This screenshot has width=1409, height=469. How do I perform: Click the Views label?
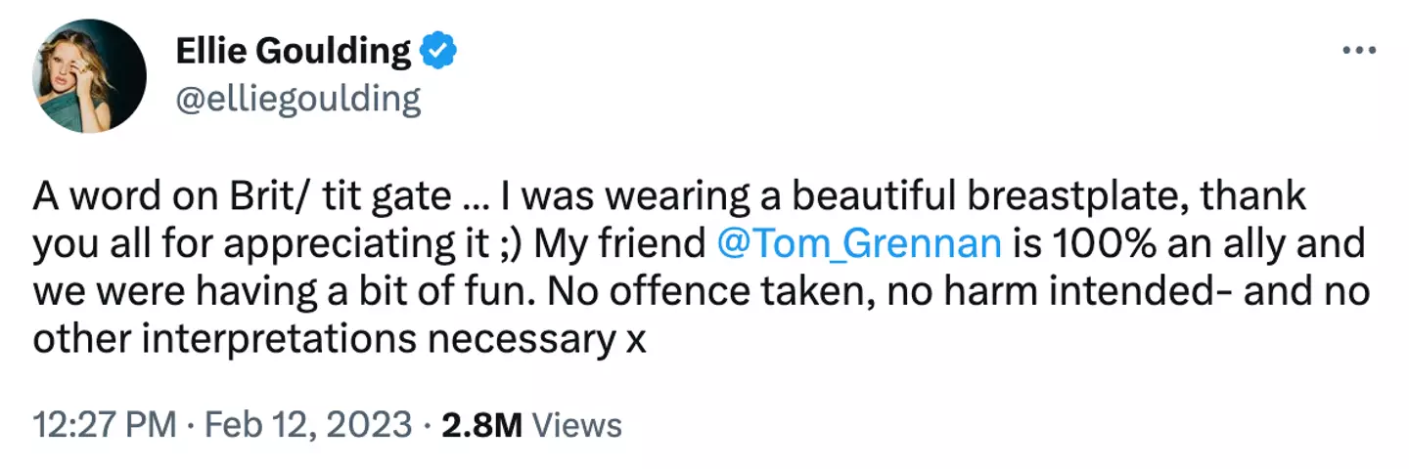tap(580, 425)
